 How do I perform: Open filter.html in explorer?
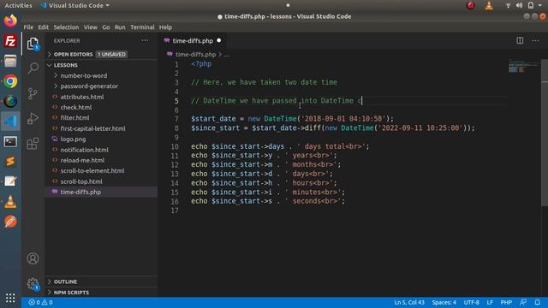[x=74, y=118]
